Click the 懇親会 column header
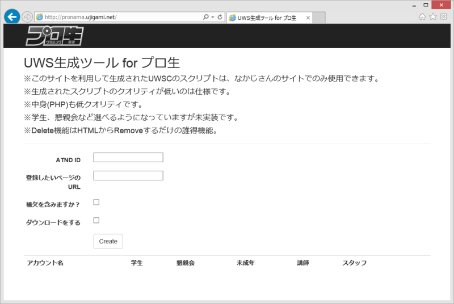The width and height of the screenshot is (454, 304). click(x=186, y=263)
